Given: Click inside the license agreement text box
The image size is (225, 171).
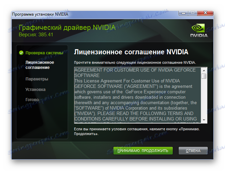Looking at the screenshot, I should (x=138, y=95).
